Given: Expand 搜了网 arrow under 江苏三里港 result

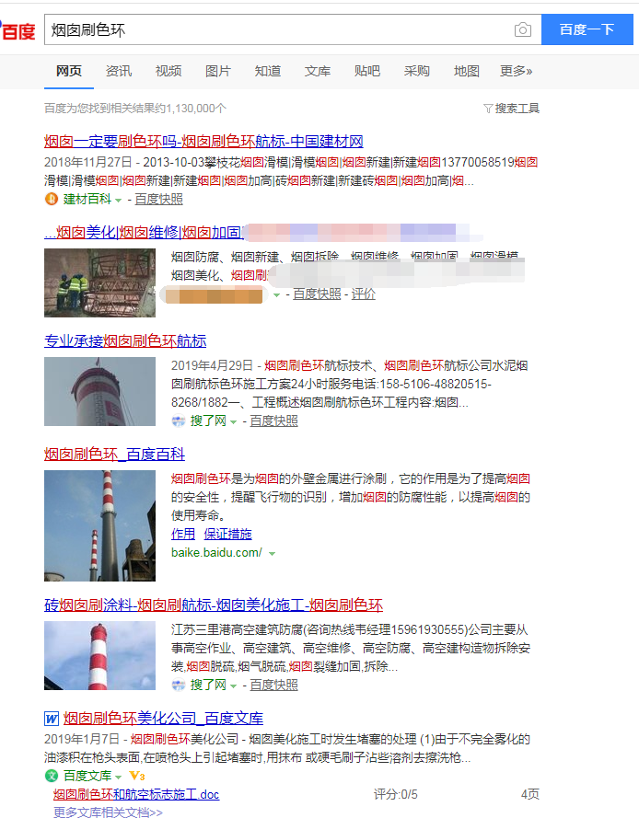Looking at the screenshot, I should [x=233, y=686].
